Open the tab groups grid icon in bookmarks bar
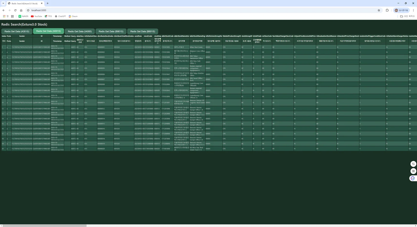Screen dimensions: 417x227 point(12,16)
